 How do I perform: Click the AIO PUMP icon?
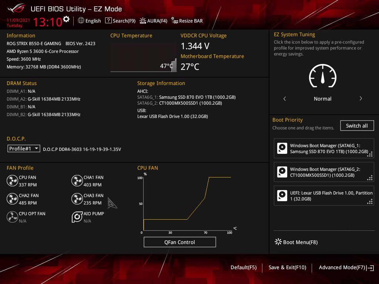tap(77, 217)
